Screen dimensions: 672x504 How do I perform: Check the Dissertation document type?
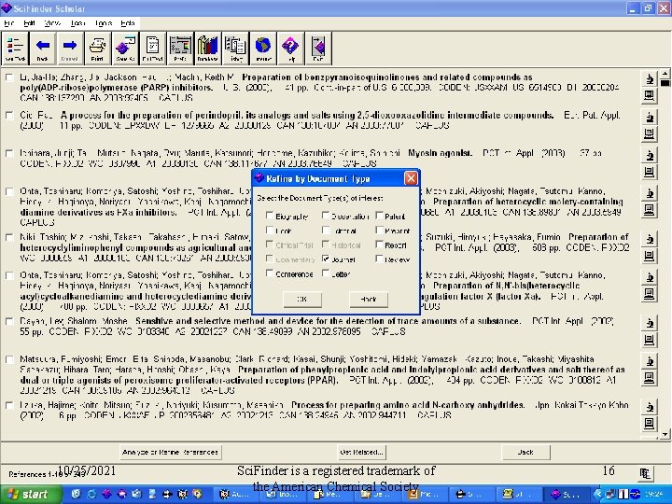pos(326,216)
